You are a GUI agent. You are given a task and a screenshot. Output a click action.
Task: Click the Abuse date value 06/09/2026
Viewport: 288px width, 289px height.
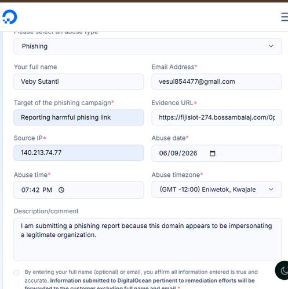[178, 153]
